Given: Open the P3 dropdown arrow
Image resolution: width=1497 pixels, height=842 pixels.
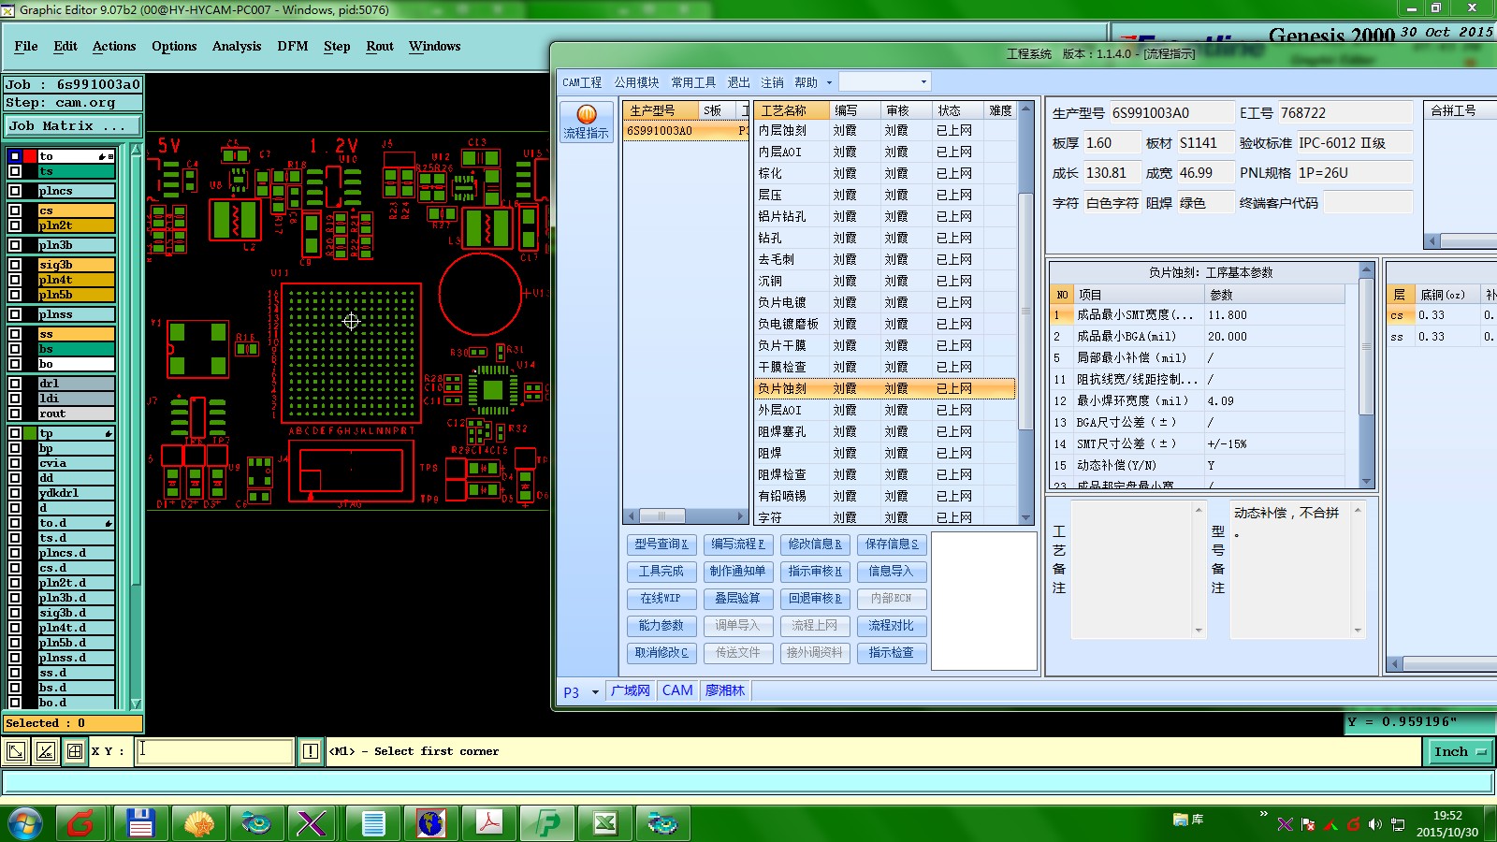Looking at the screenshot, I should [x=595, y=692].
